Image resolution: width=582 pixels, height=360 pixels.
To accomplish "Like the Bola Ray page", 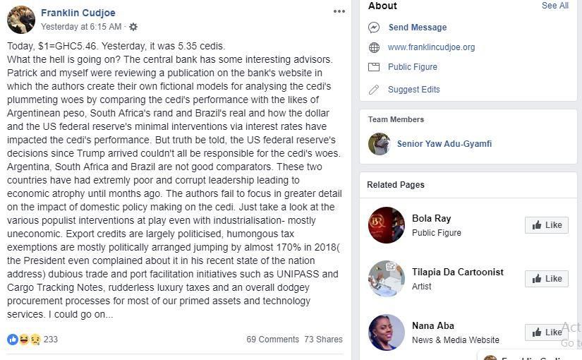I will [547, 225].
